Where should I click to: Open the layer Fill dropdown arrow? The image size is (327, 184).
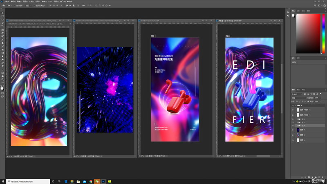(x=320, y=101)
